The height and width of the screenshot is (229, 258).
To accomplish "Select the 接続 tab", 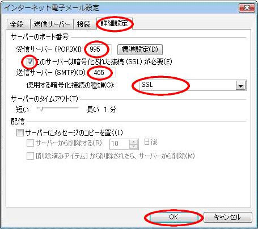I will 84,24.
